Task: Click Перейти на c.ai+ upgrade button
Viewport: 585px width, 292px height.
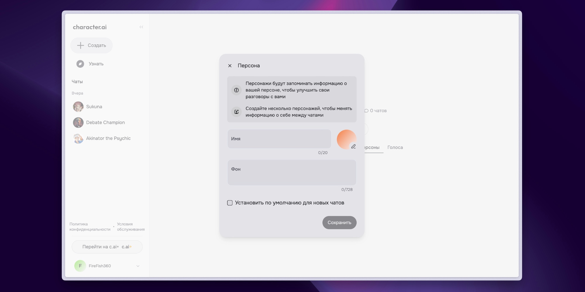Action: pyautogui.click(x=107, y=247)
